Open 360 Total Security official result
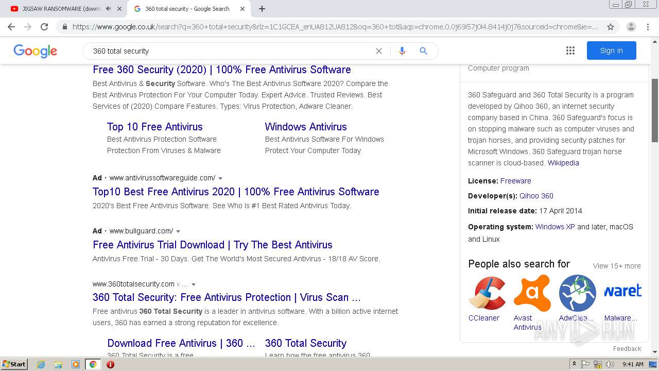The image size is (659, 371). pos(227,297)
